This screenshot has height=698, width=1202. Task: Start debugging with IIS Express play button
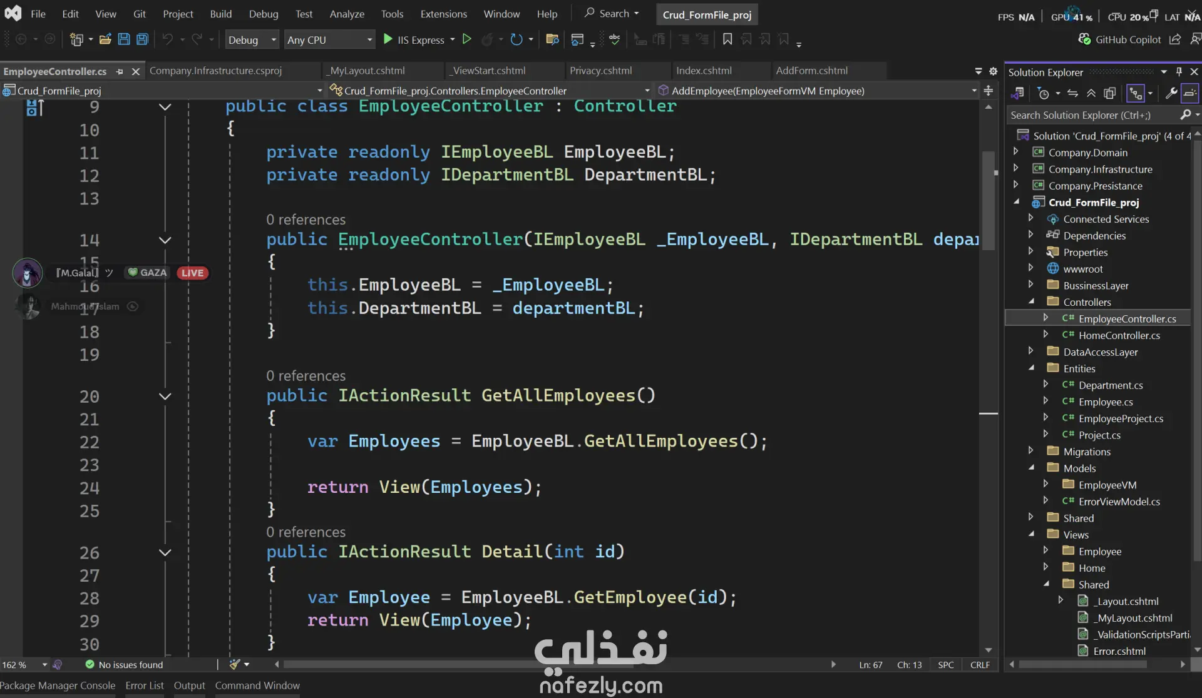pyautogui.click(x=388, y=39)
